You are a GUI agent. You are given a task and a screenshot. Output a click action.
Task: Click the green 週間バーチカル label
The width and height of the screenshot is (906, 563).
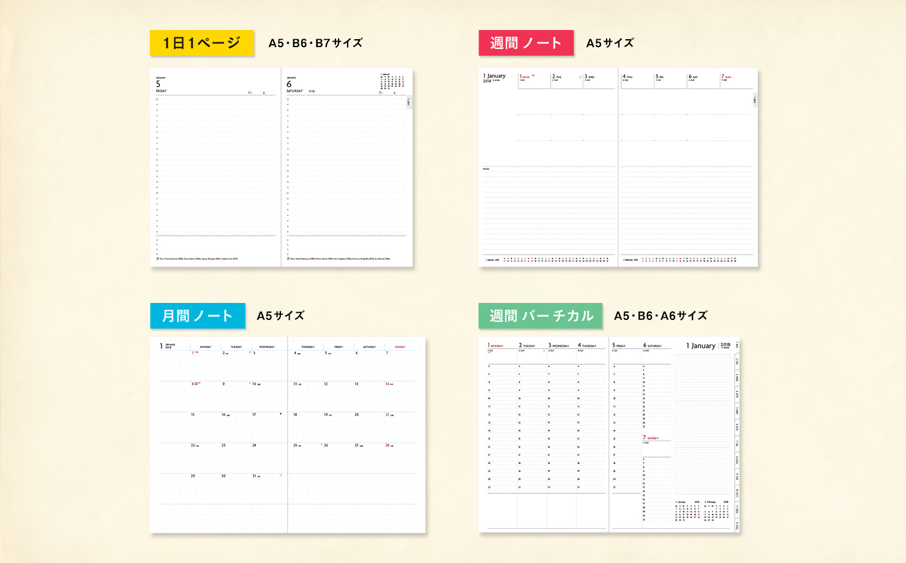(x=541, y=316)
